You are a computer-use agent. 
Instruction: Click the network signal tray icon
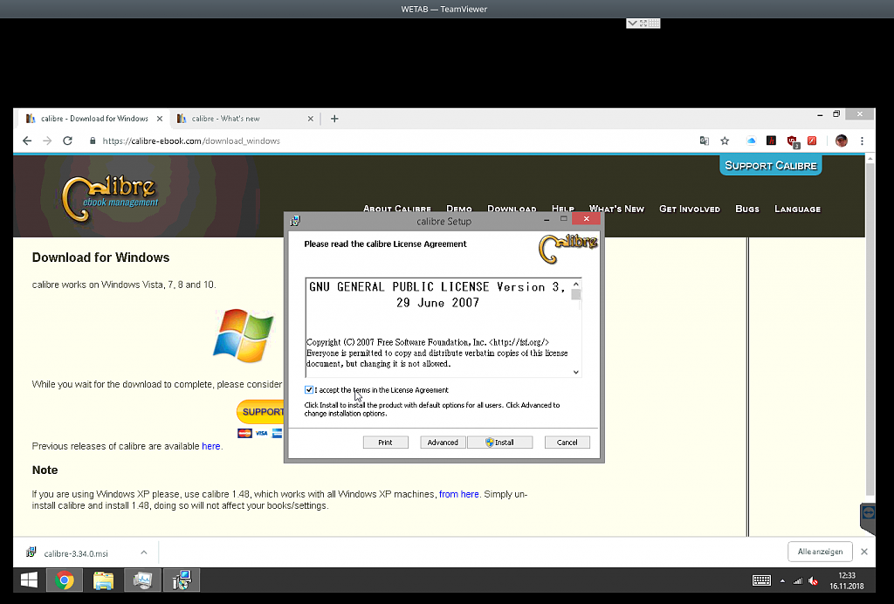click(x=798, y=580)
